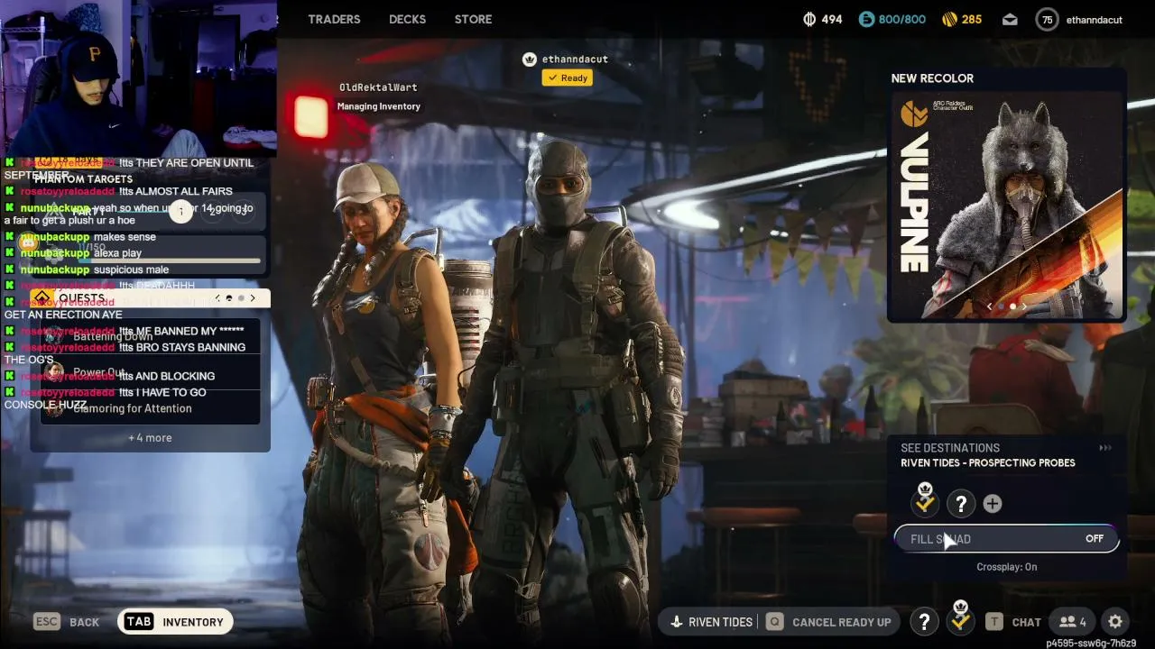Screen dimensions: 1155x649
Task: Click the Managing Inventory status text
Action: [x=379, y=106]
